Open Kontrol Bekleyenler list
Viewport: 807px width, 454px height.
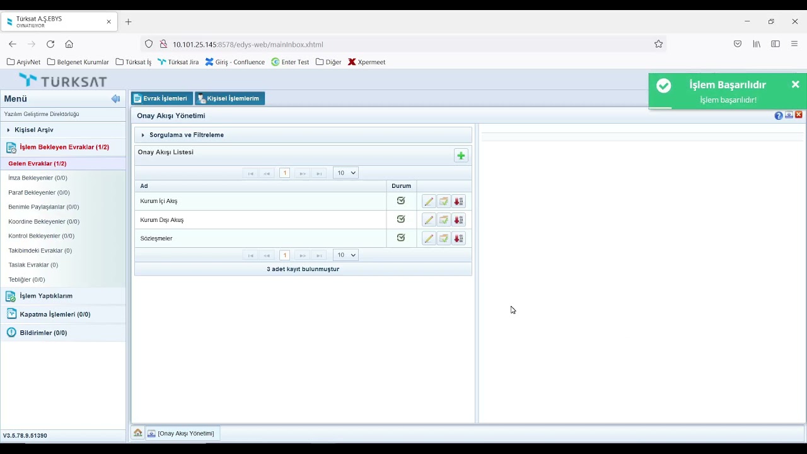point(42,236)
